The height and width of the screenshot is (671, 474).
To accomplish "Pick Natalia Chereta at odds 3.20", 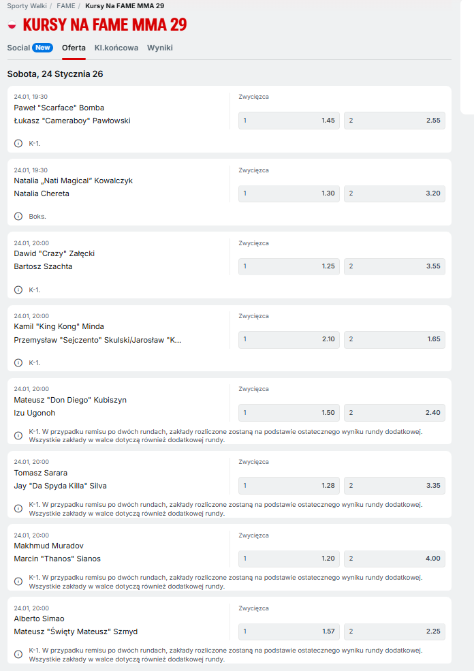I will tap(394, 193).
